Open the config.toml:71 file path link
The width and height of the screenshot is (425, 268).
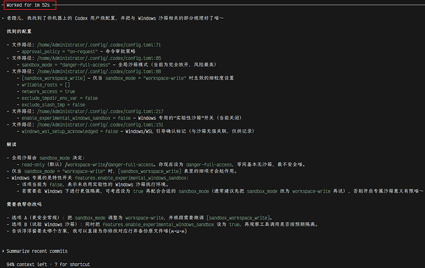99,45
